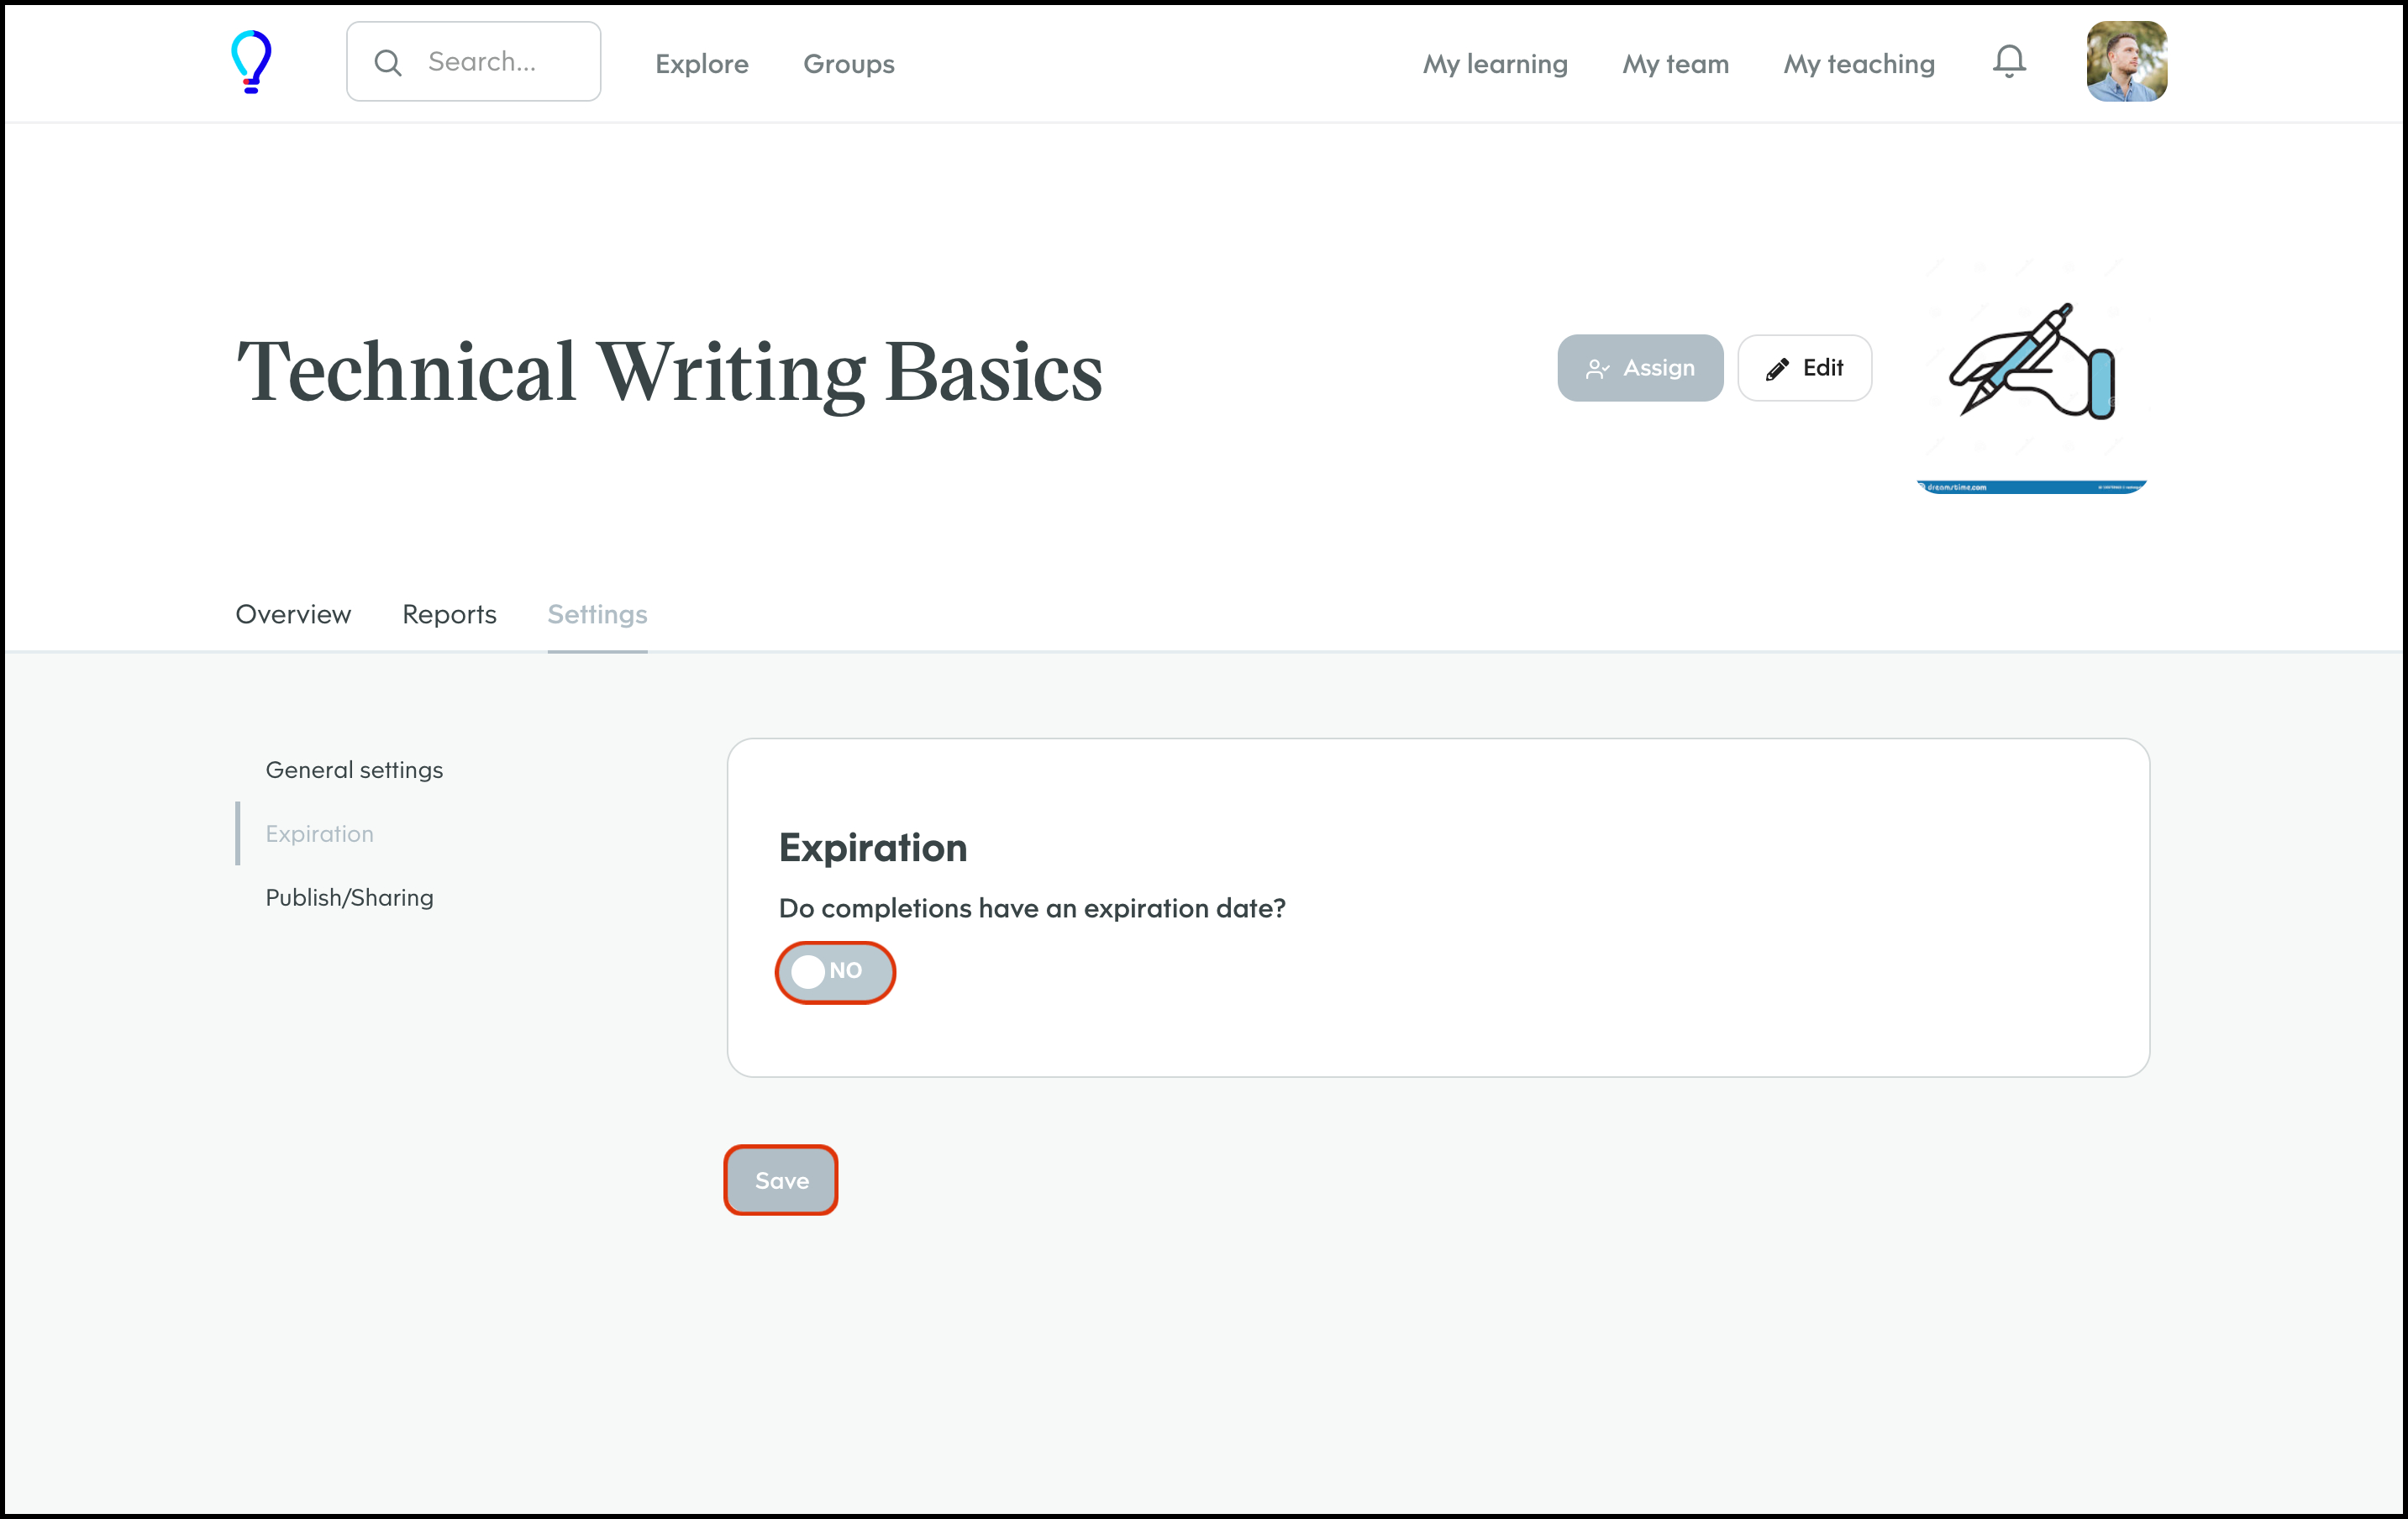Open My team page

pyautogui.click(x=1675, y=64)
